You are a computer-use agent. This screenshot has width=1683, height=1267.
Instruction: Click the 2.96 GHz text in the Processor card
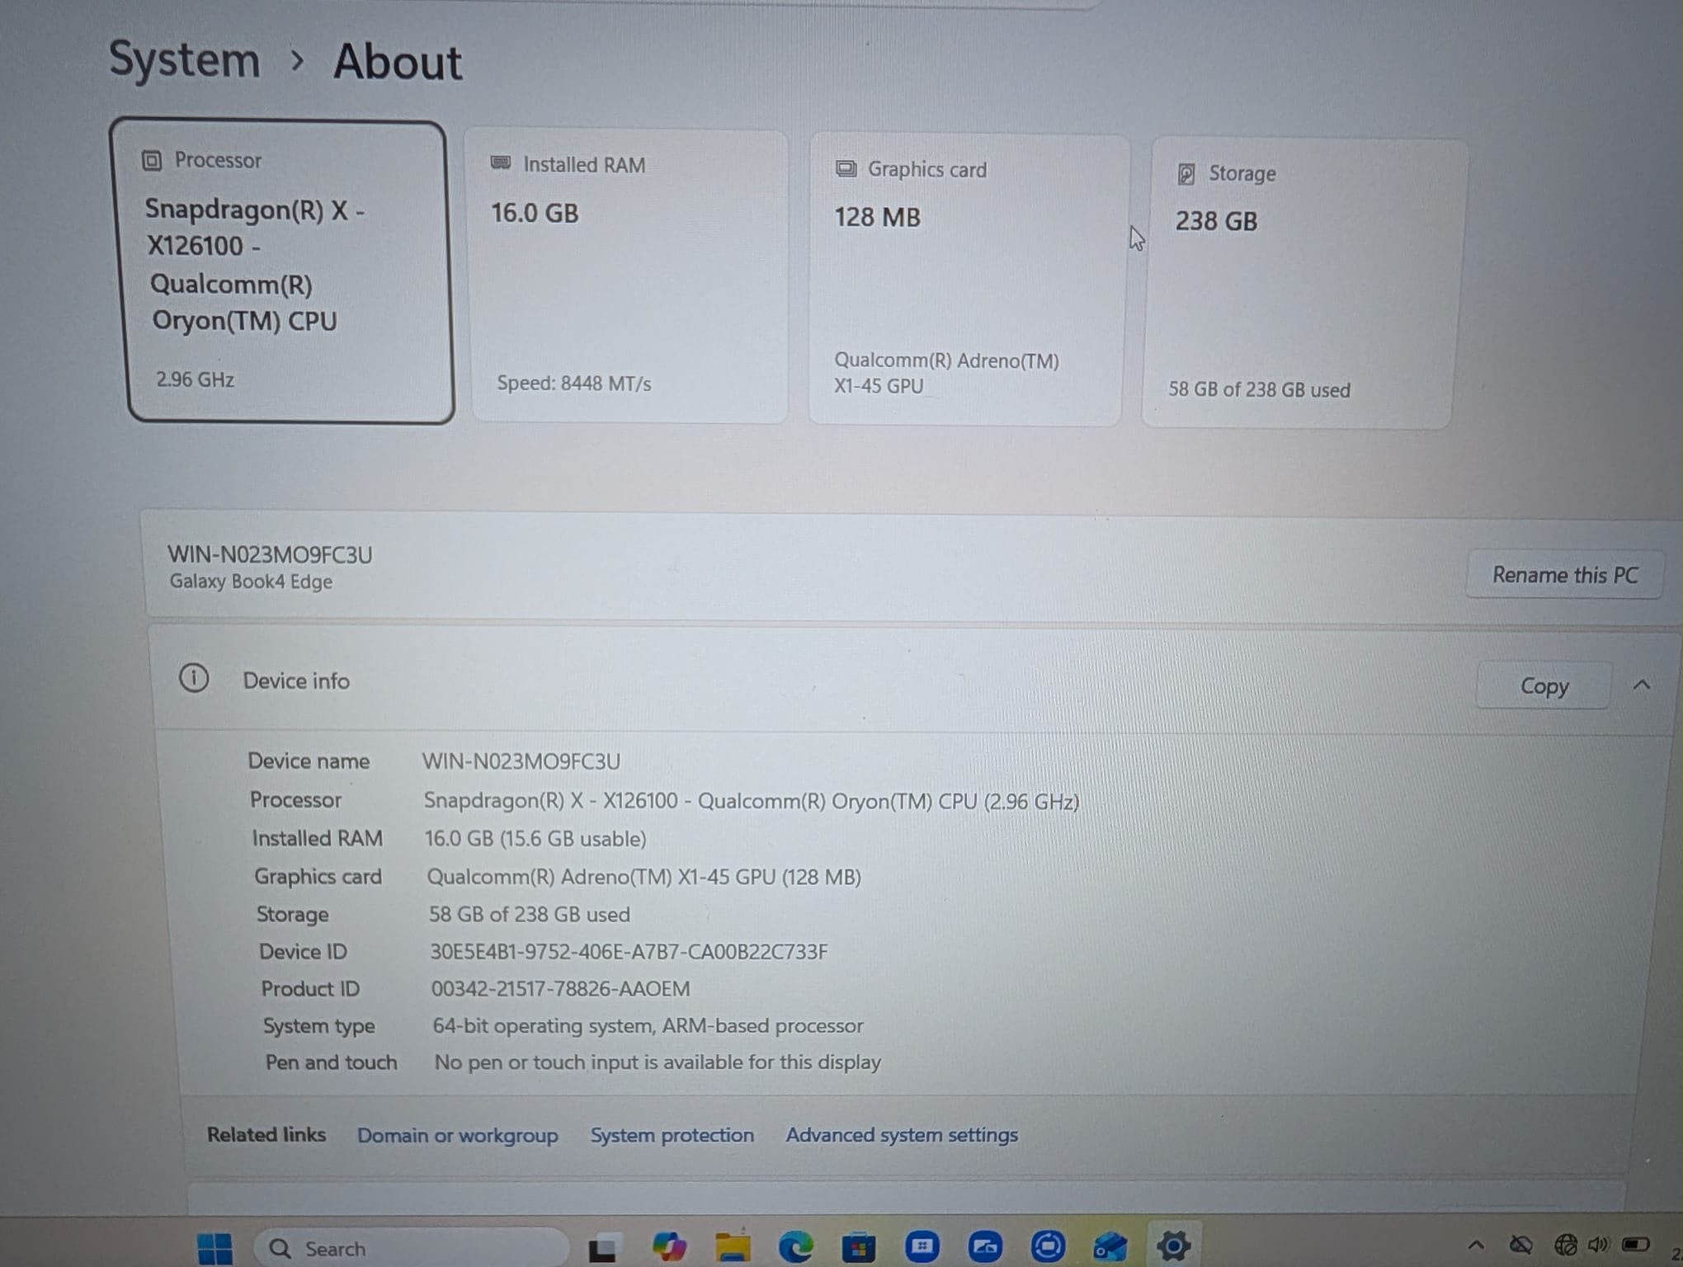click(x=196, y=379)
